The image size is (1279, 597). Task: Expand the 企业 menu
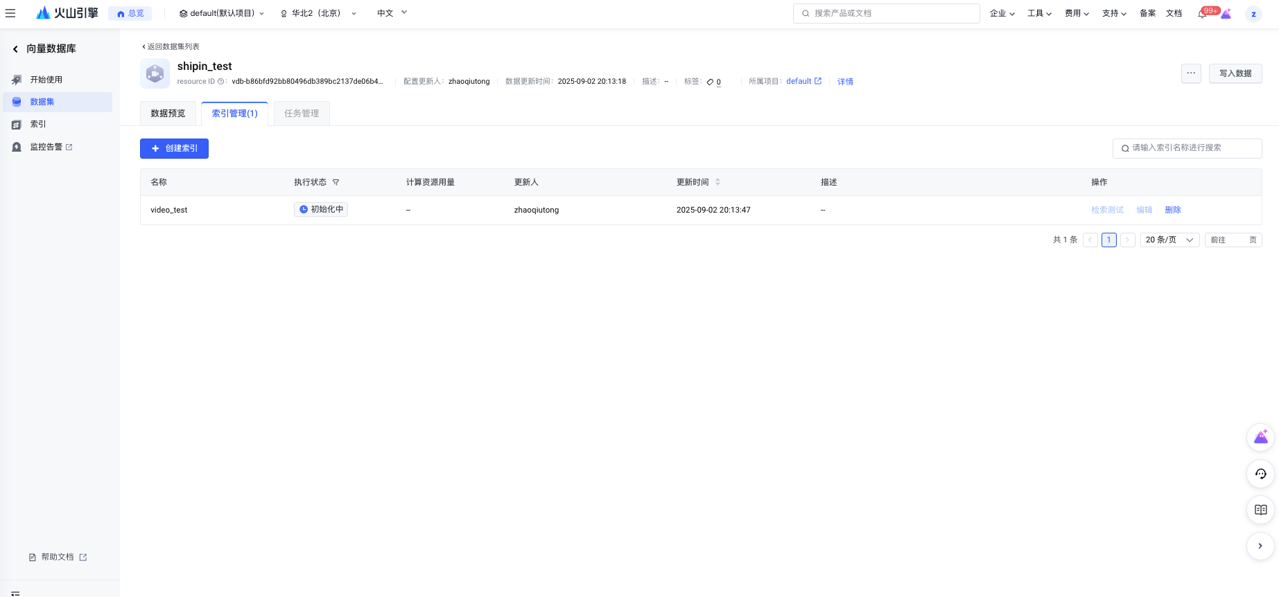point(1002,13)
